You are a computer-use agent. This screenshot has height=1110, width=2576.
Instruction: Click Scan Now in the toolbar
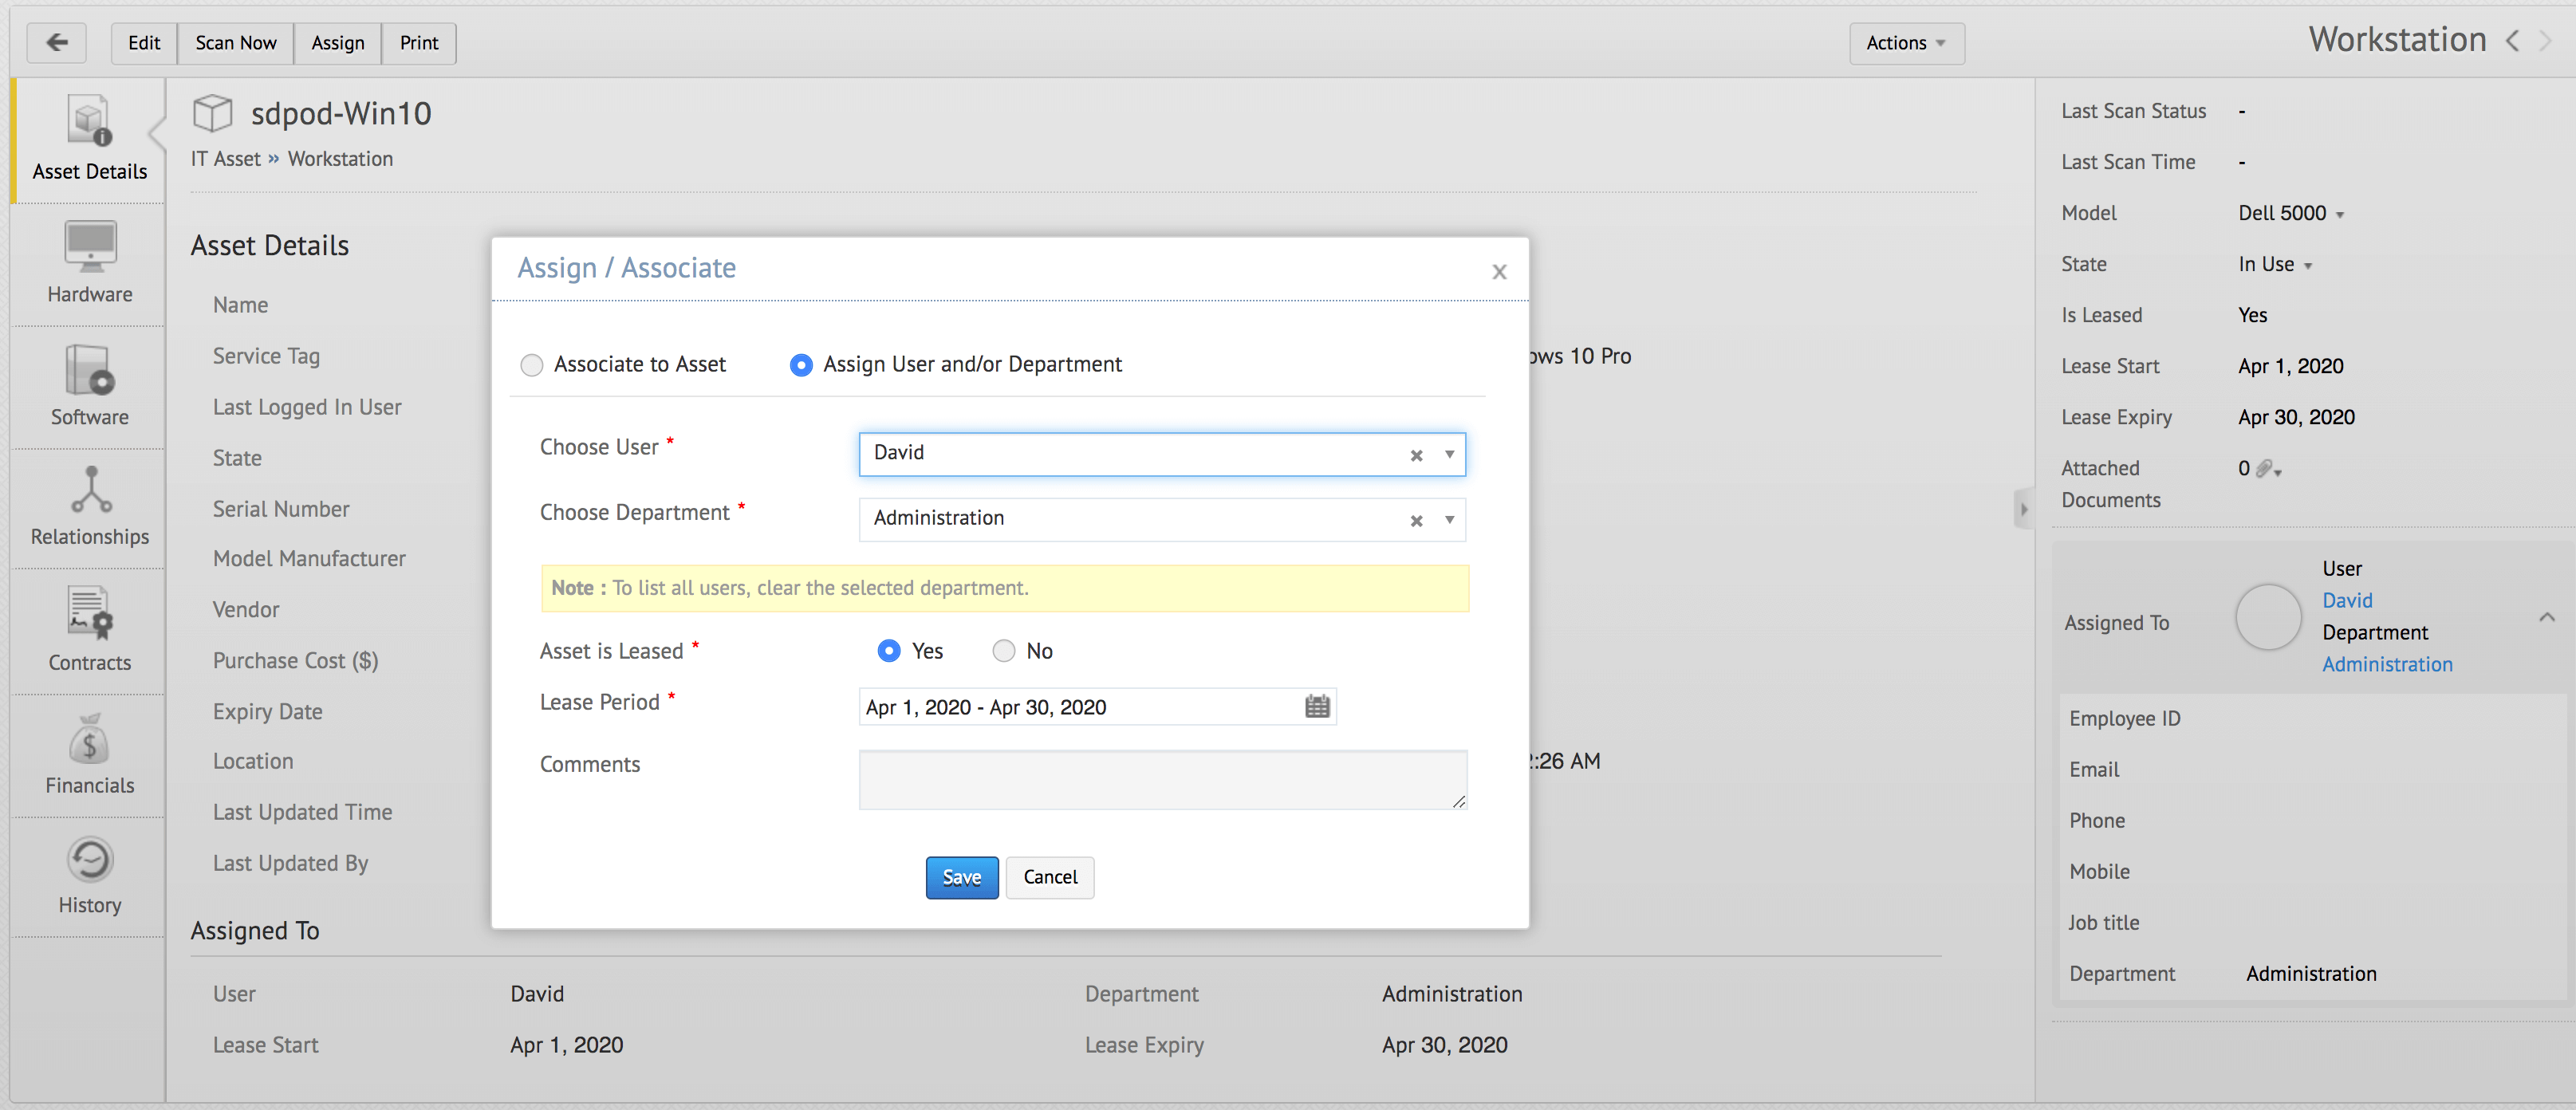[x=235, y=43]
